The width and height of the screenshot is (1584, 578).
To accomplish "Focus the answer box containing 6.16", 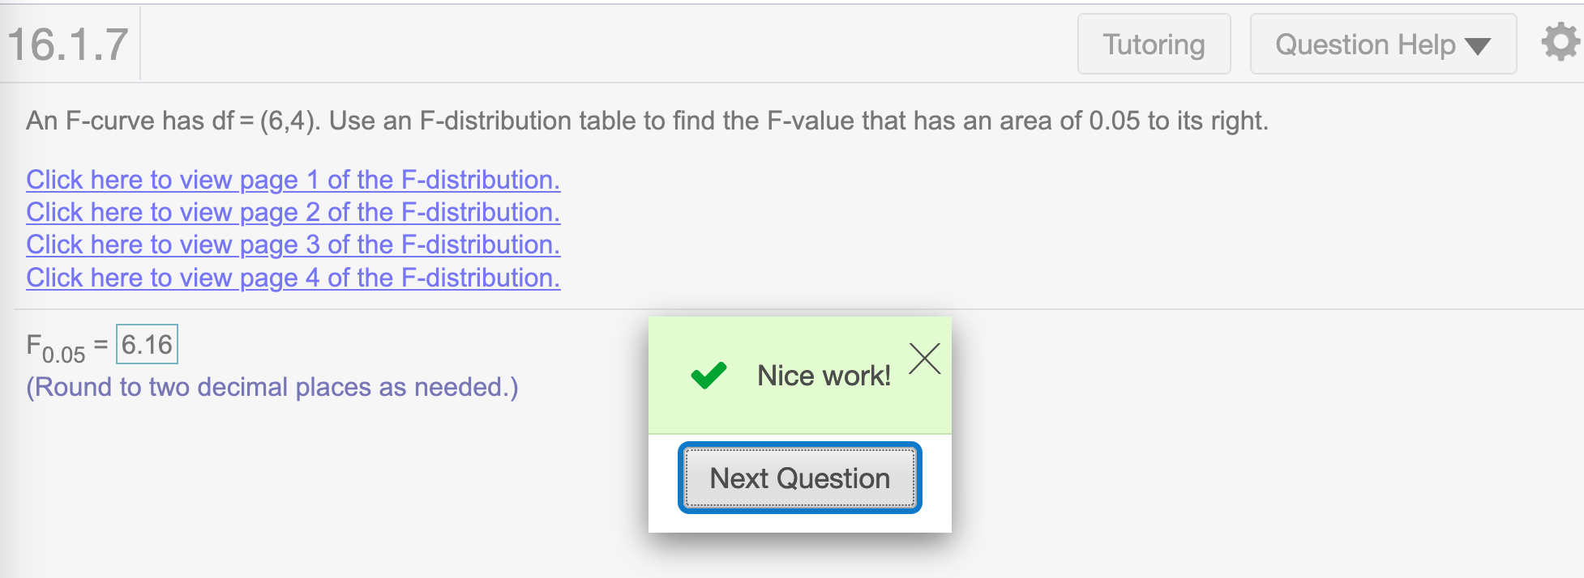I will [147, 345].
